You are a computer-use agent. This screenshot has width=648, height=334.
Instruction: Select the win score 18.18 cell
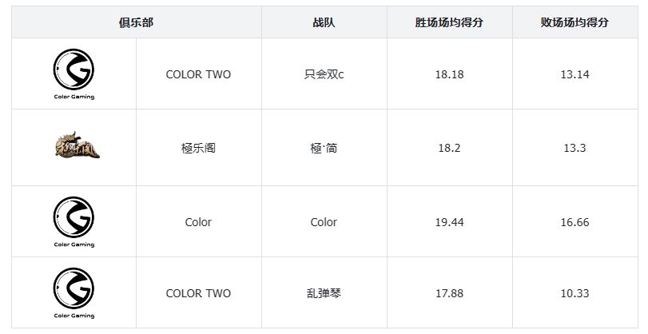pyautogui.click(x=450, y=74)
